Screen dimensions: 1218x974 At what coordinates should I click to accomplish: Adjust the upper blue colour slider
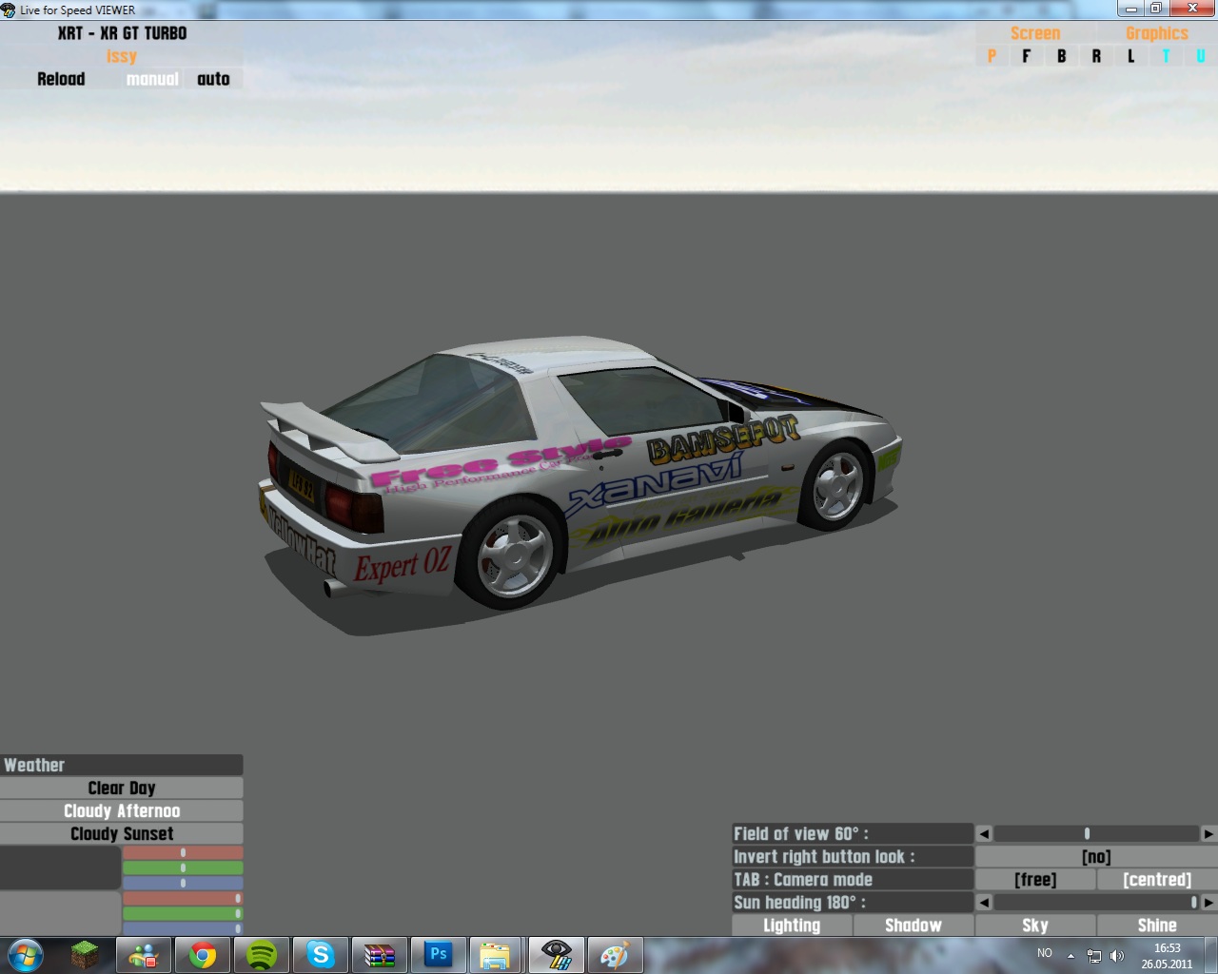[183, 884]
